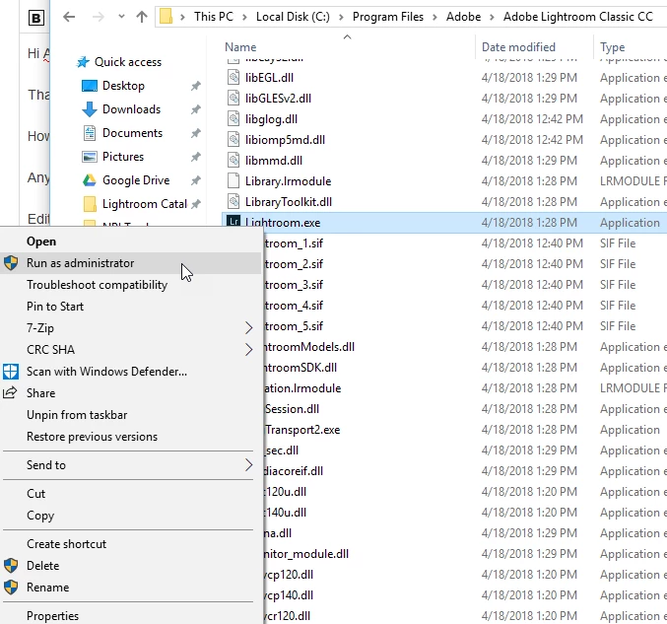Screen dimensions: 667x624
Task: Select the libmmd.dll file
Action: tap(274, 161)
